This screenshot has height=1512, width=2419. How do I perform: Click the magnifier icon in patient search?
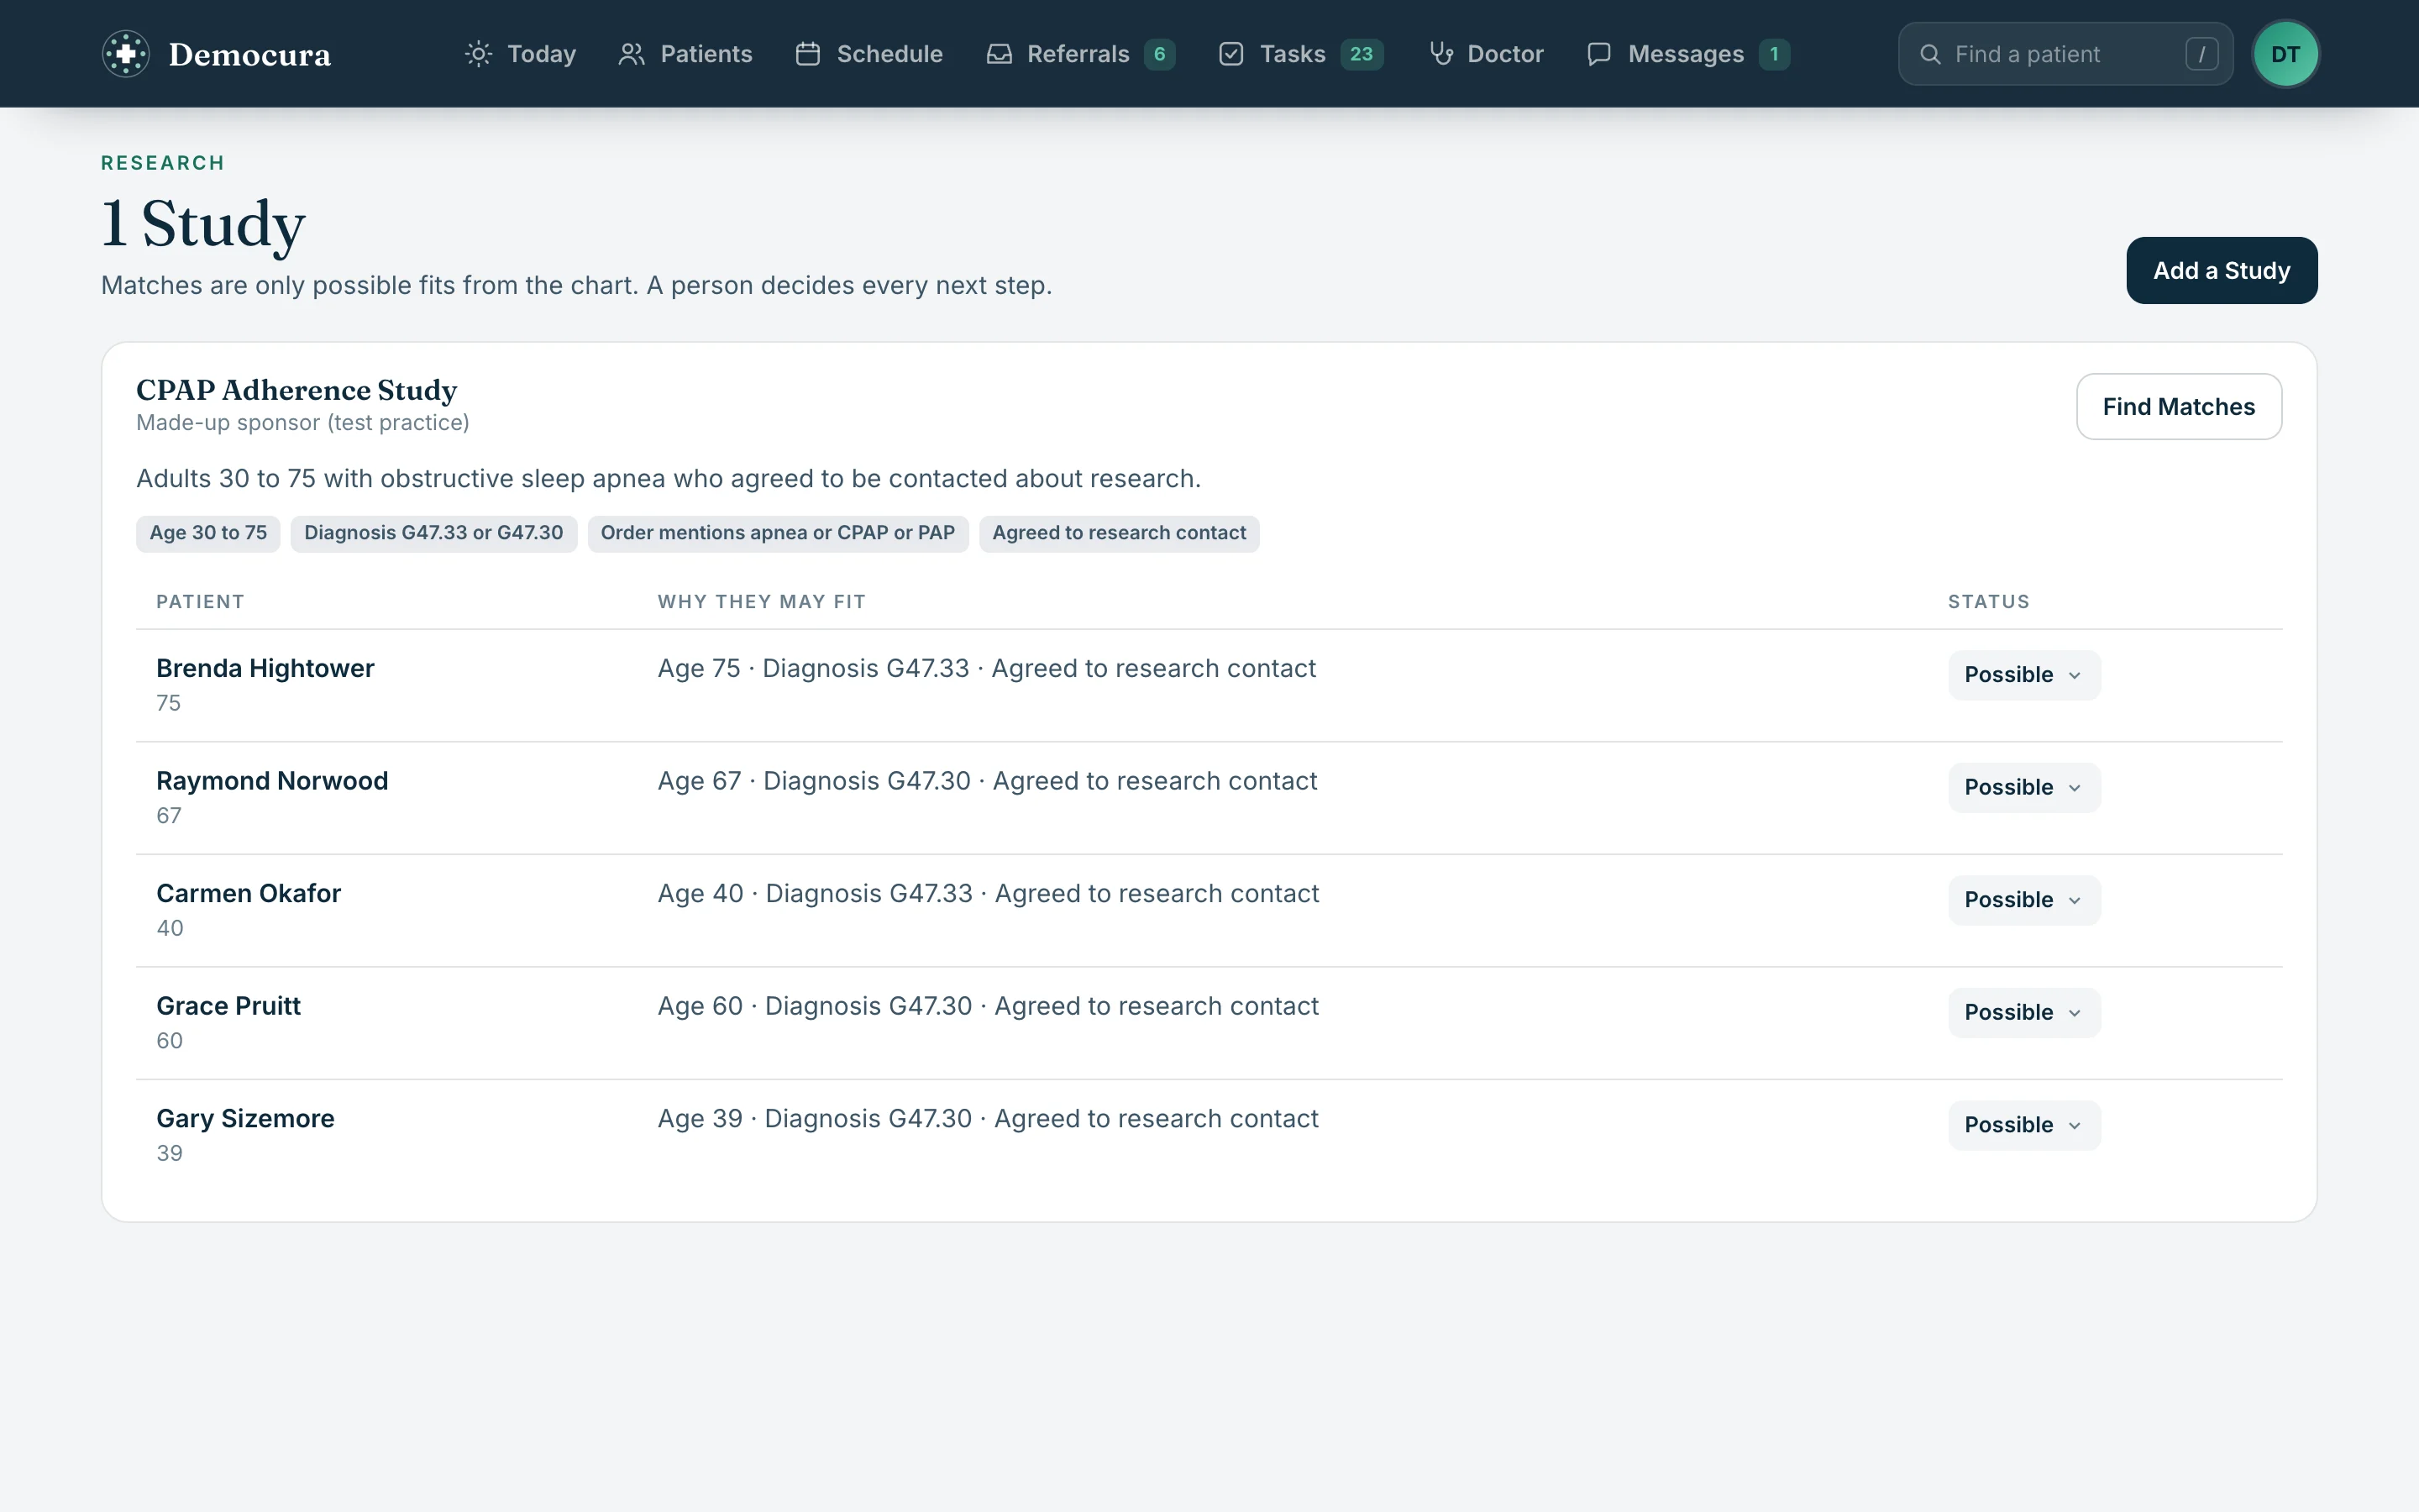1930,54
